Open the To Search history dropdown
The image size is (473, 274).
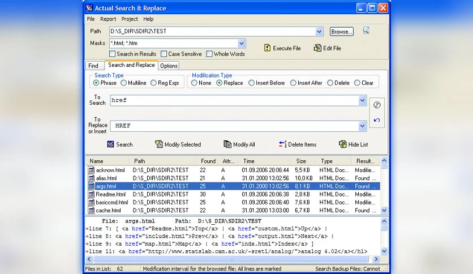pyautogui.click(x=362, y=101)
